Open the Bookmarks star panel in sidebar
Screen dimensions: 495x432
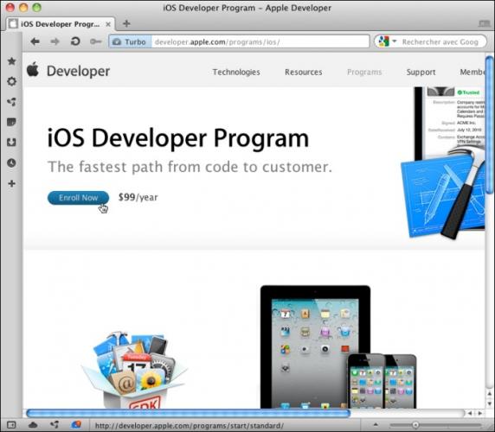(x=11, y=61)
